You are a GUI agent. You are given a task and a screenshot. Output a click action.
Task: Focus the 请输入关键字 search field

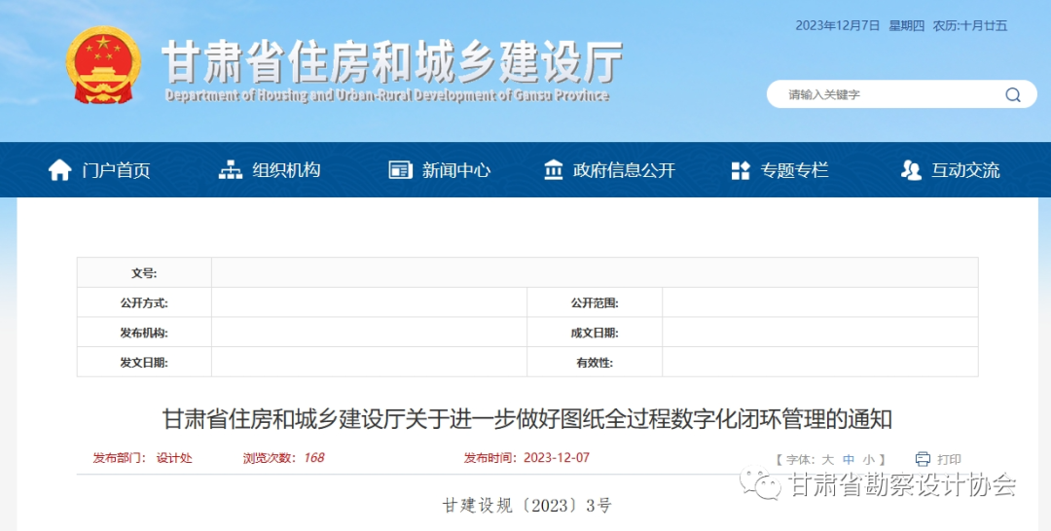click(886, 95)
